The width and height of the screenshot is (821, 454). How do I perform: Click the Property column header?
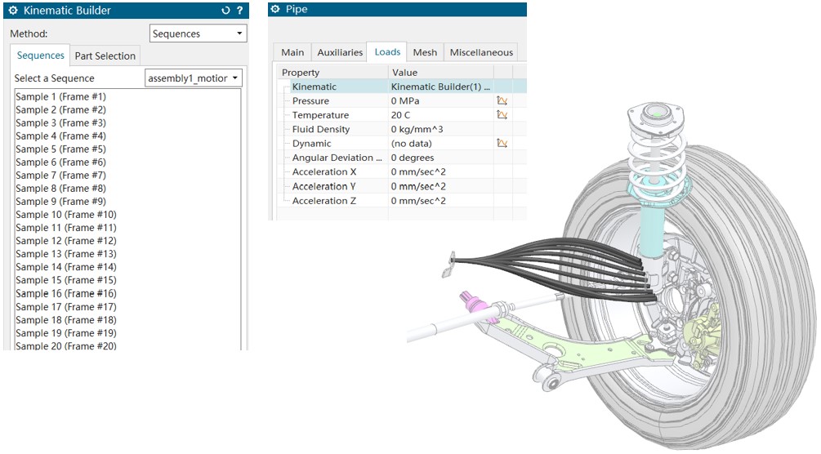(332, 72)
